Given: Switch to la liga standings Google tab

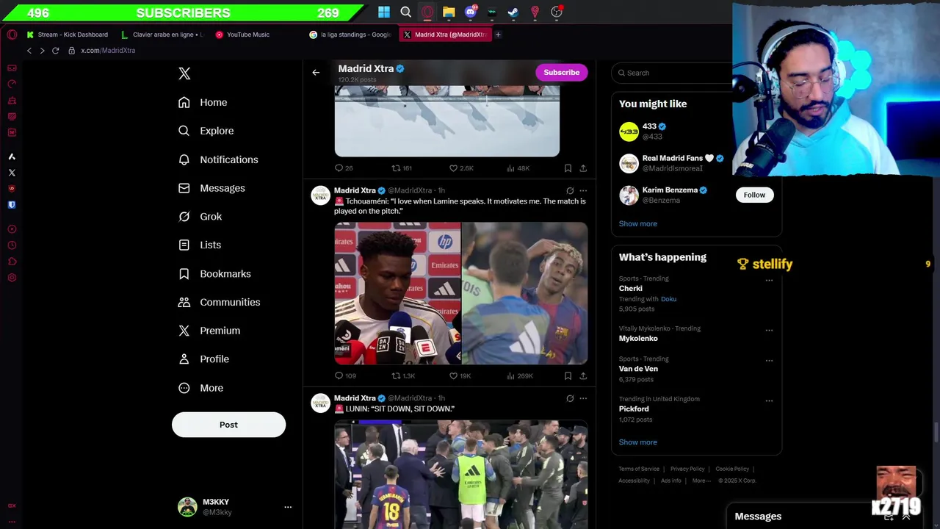Looking at the screenshot, I should coord(351,35).
